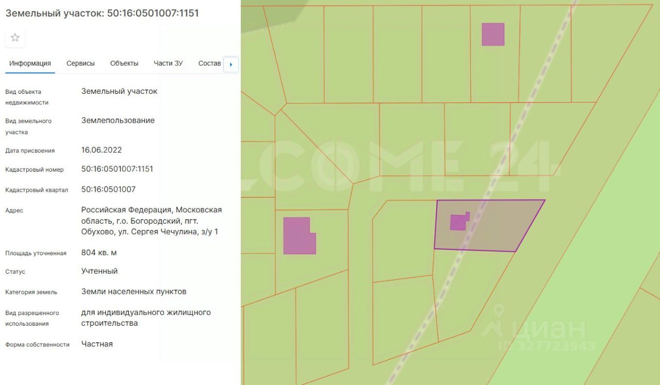The width and height of the screenshot is (660, 385).
Task: Click the assignment date 16.06.2022
Action: [x=102, y=150]
